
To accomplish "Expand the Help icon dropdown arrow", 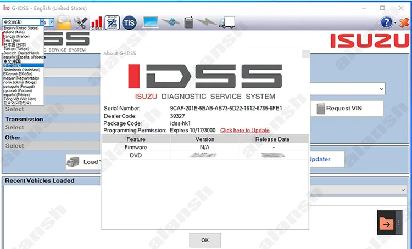I will pos(395,23).
